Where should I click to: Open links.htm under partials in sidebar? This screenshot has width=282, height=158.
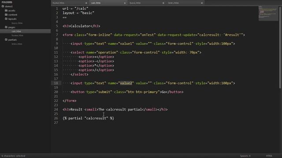coord(17,44)
